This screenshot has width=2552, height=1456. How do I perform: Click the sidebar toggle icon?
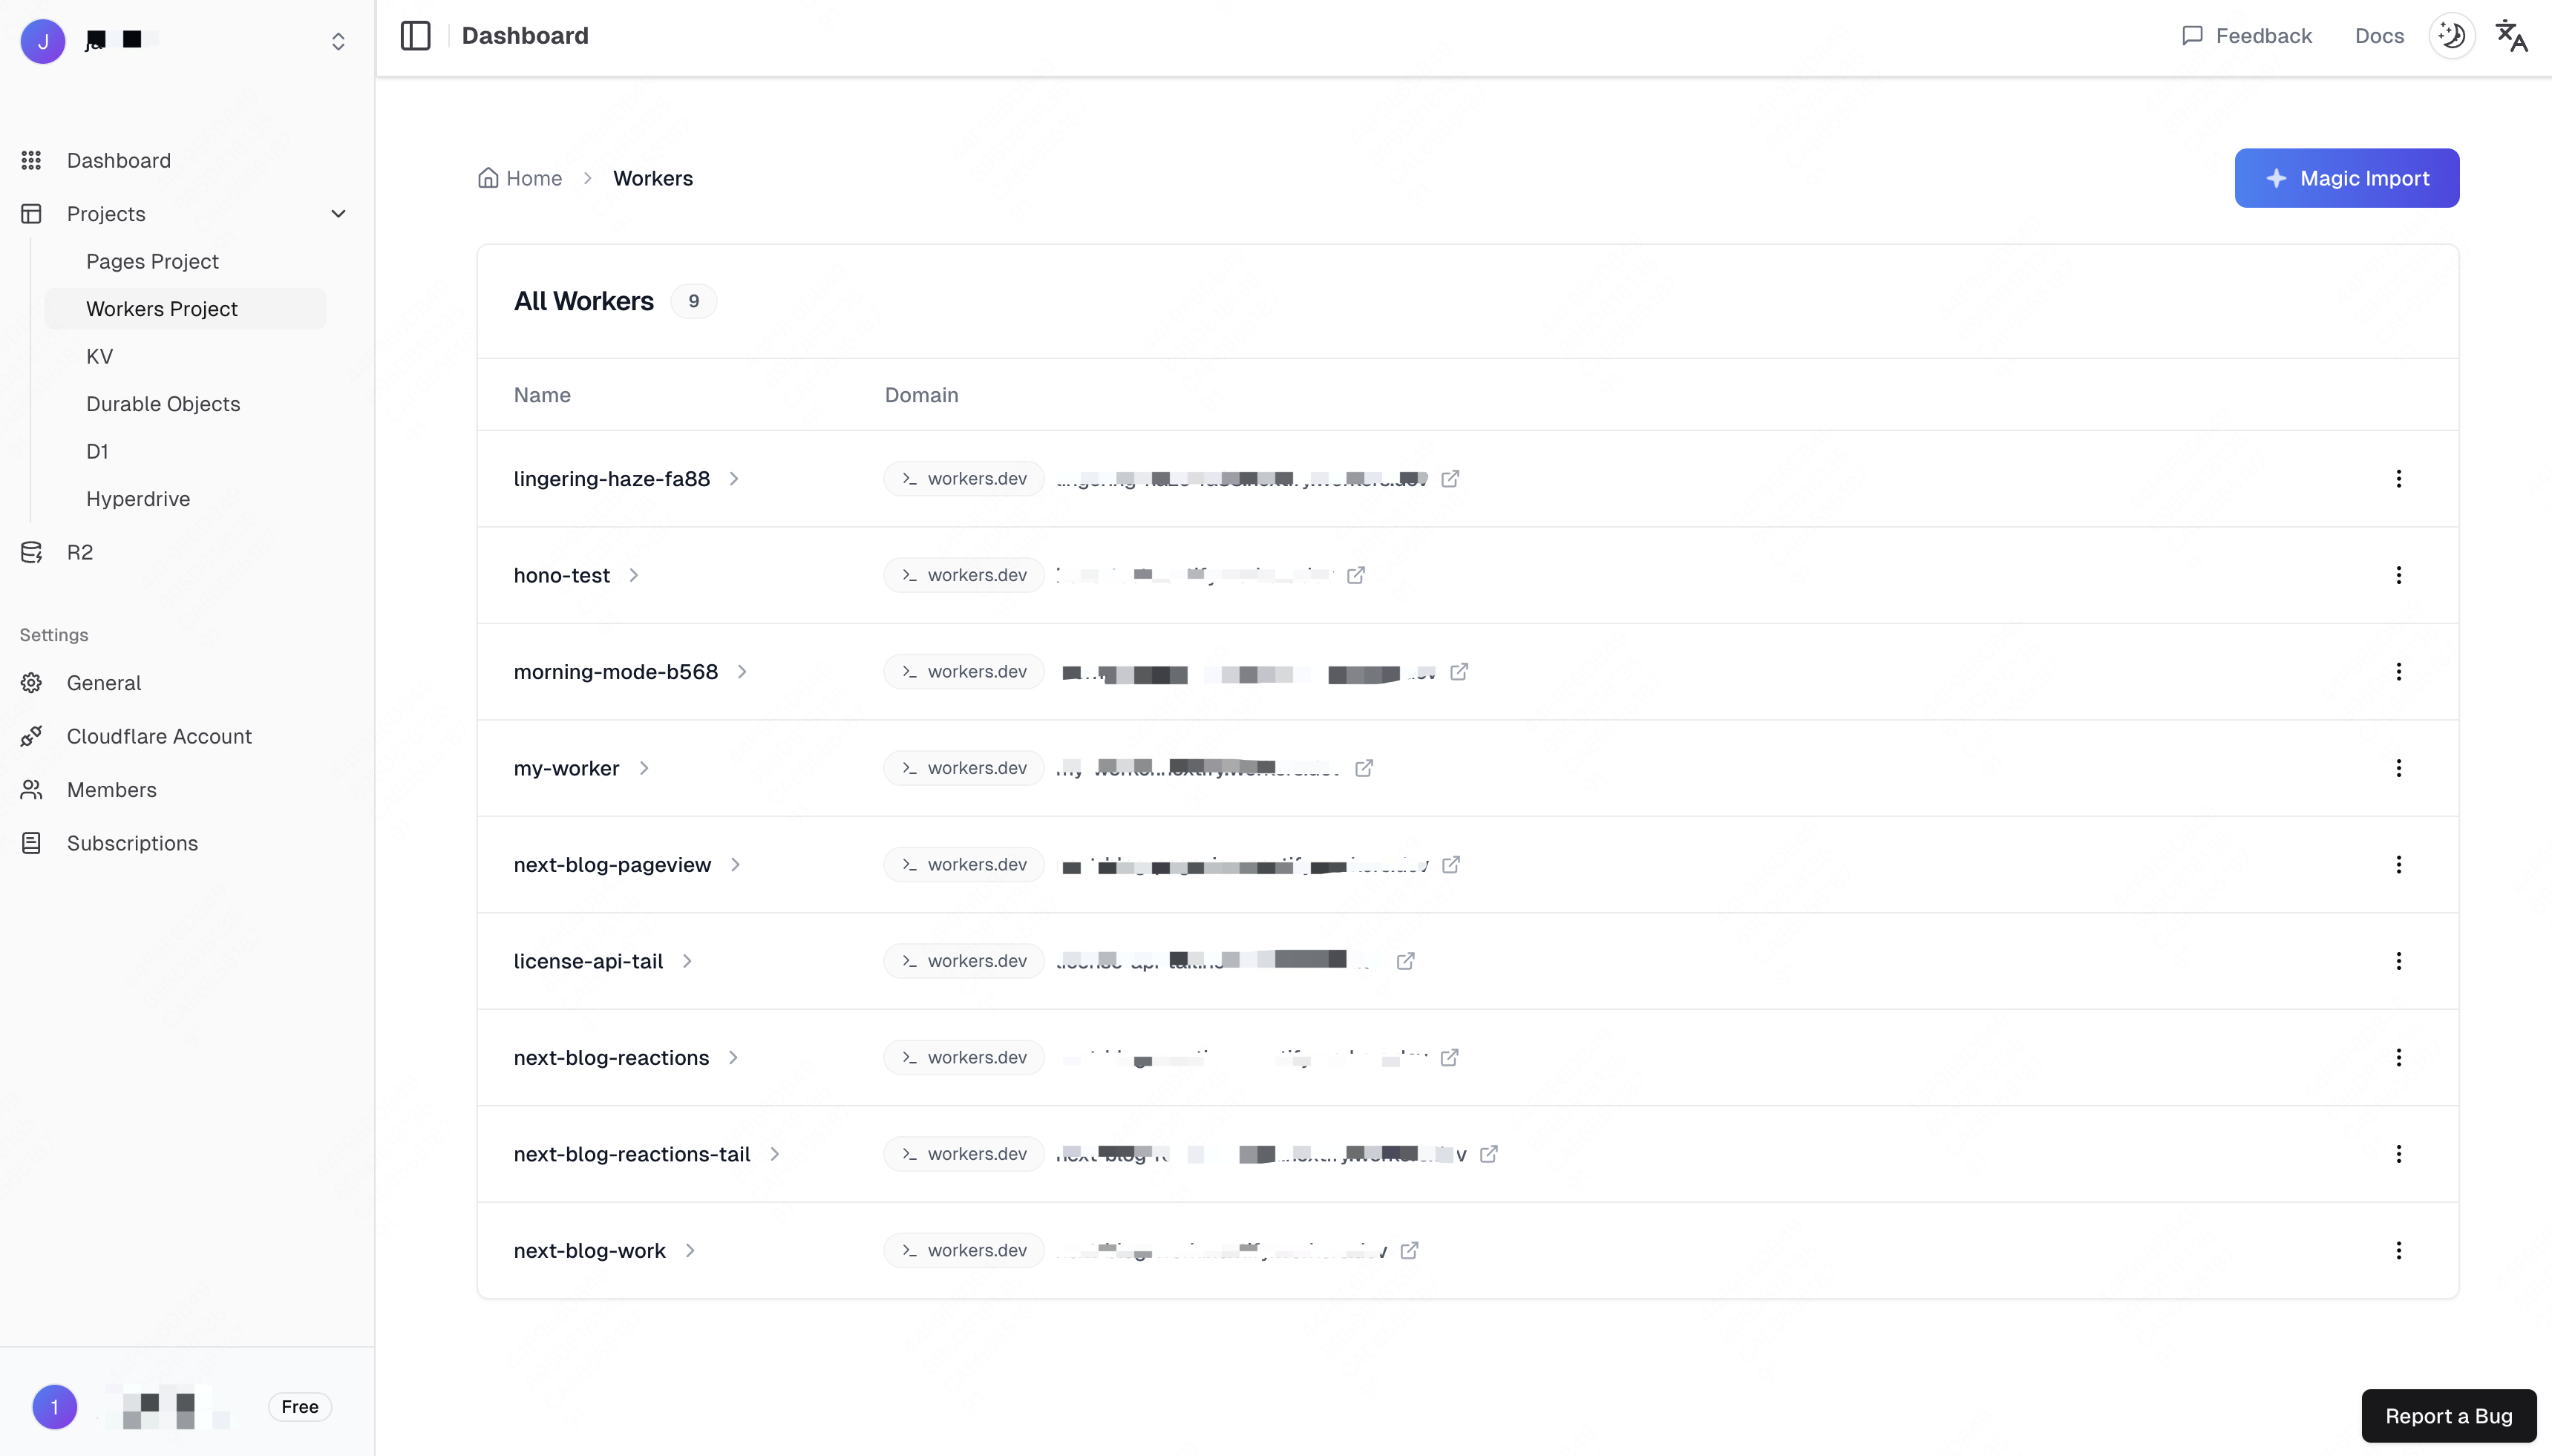coord(416,35)
